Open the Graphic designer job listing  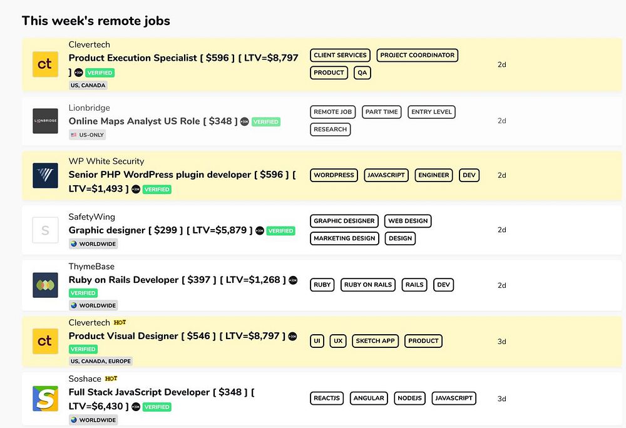[160, 230]
